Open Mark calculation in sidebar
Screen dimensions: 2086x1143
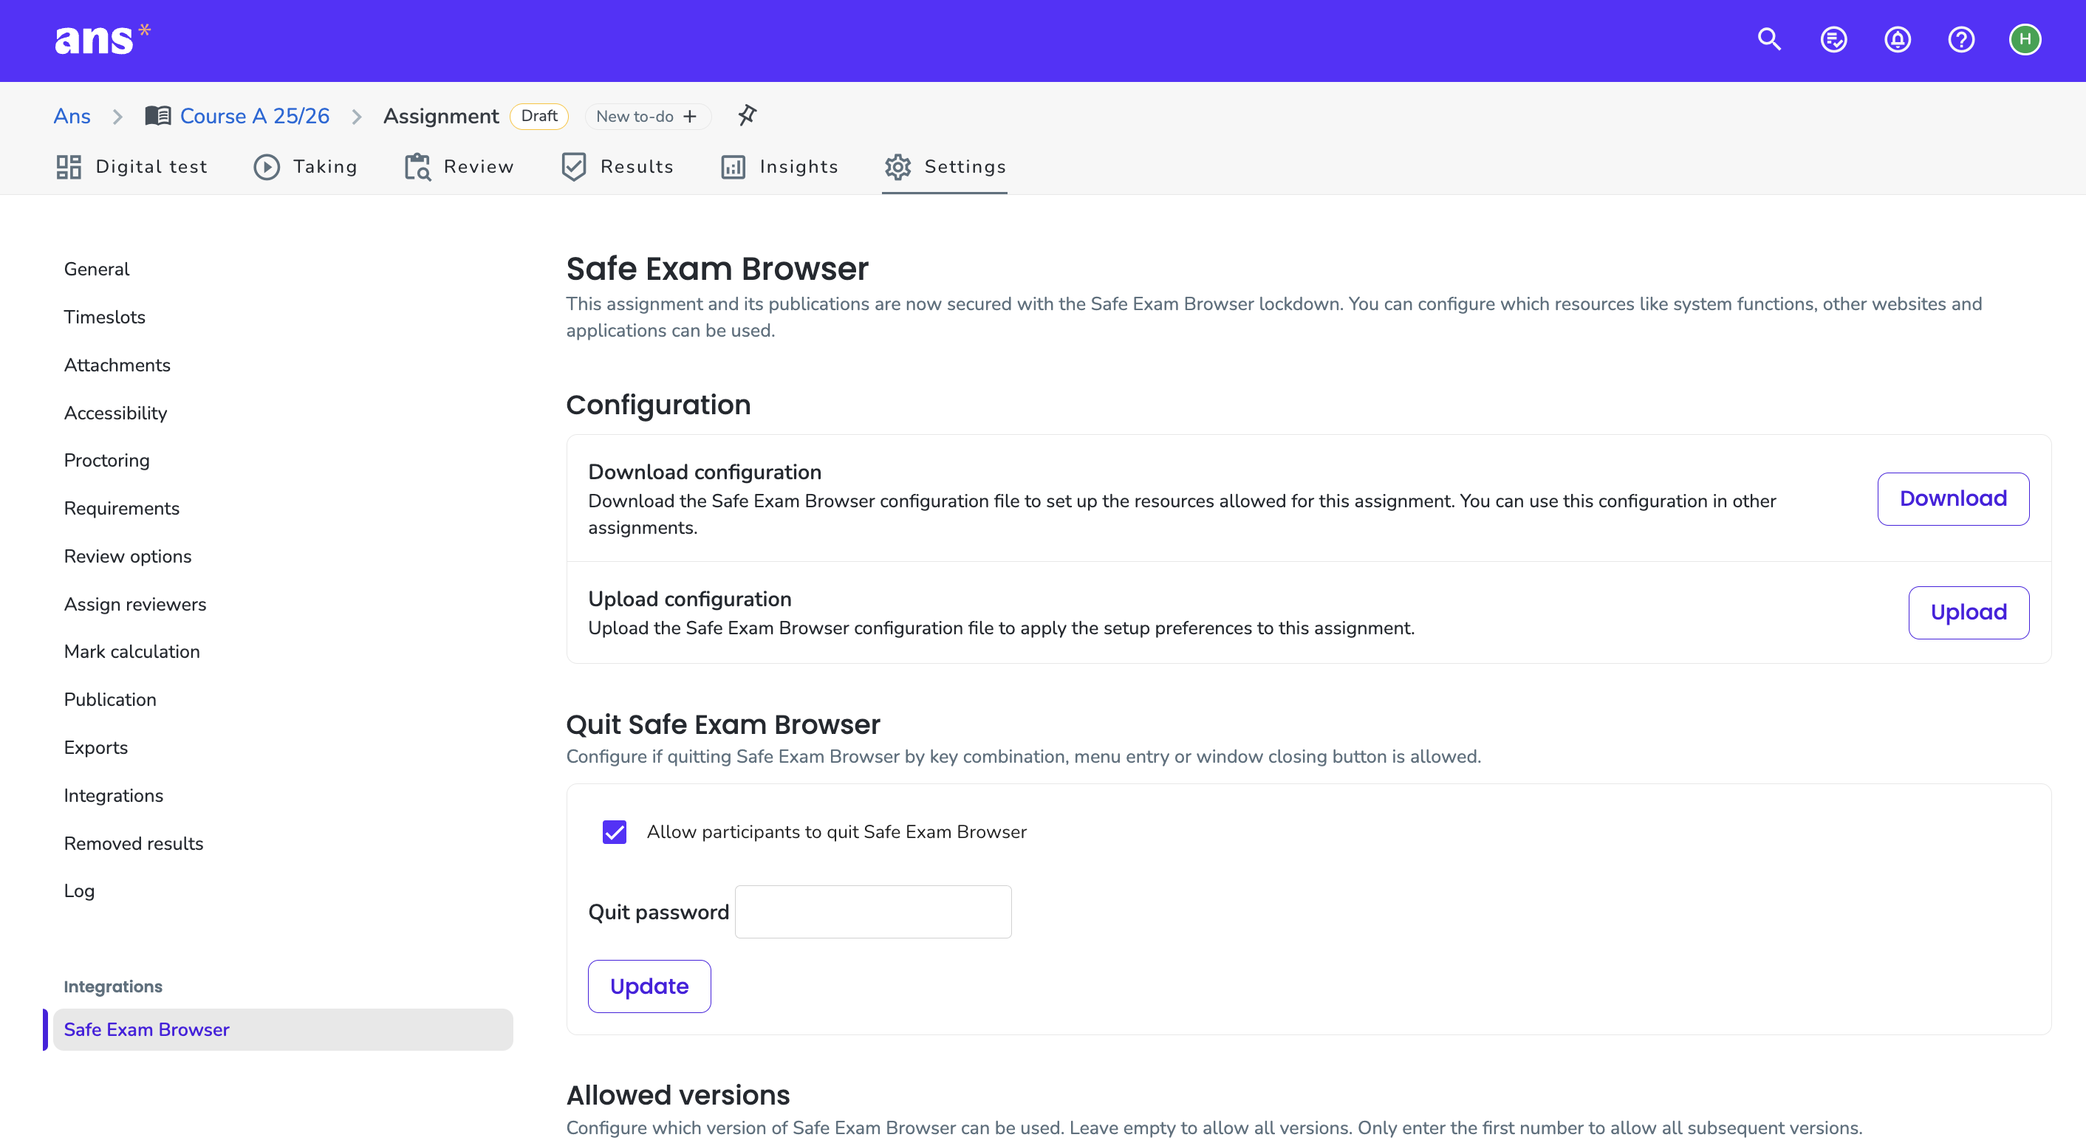pos(132,652)
